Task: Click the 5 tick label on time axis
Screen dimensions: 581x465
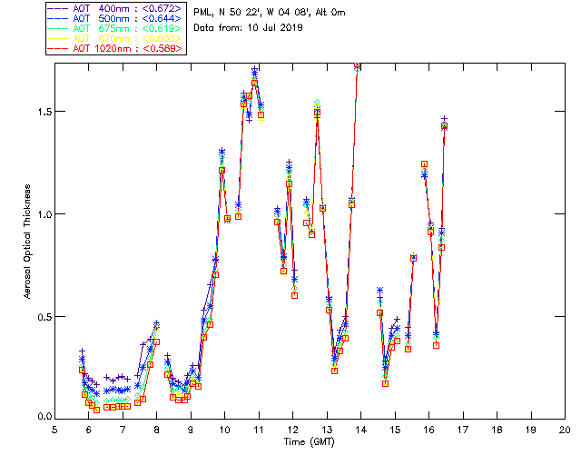Action: (54, 431)
